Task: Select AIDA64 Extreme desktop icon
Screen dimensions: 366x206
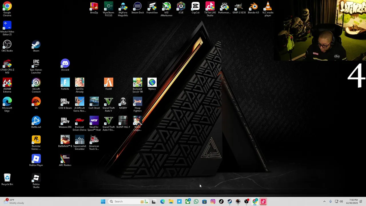Action: coord(7,86)
